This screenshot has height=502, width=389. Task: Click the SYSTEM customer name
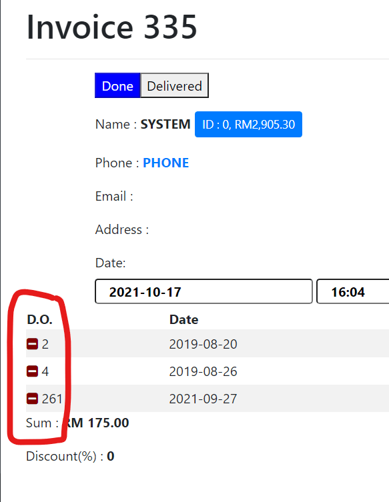(165, 124)
